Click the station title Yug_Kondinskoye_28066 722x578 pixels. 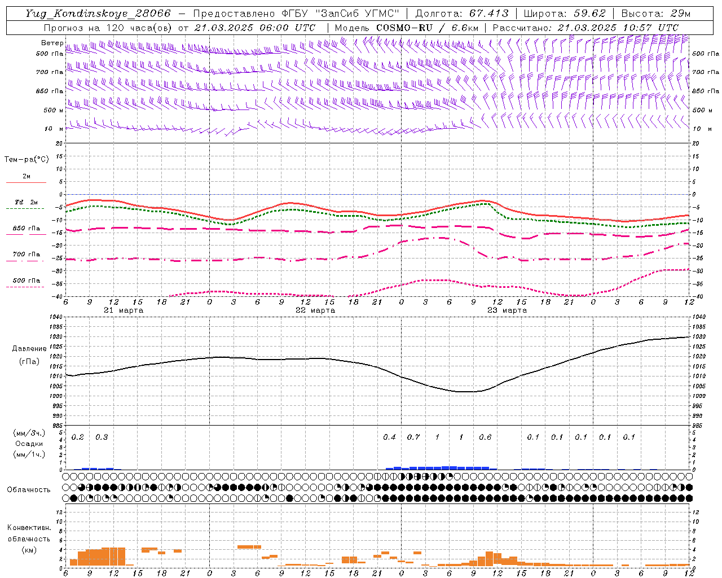98,14
